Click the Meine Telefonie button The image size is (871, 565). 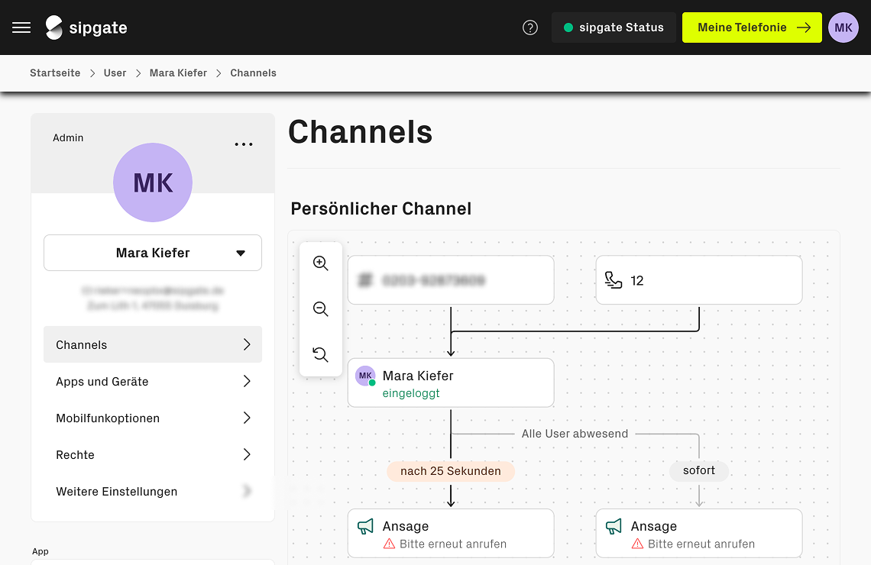pos(752,27)
